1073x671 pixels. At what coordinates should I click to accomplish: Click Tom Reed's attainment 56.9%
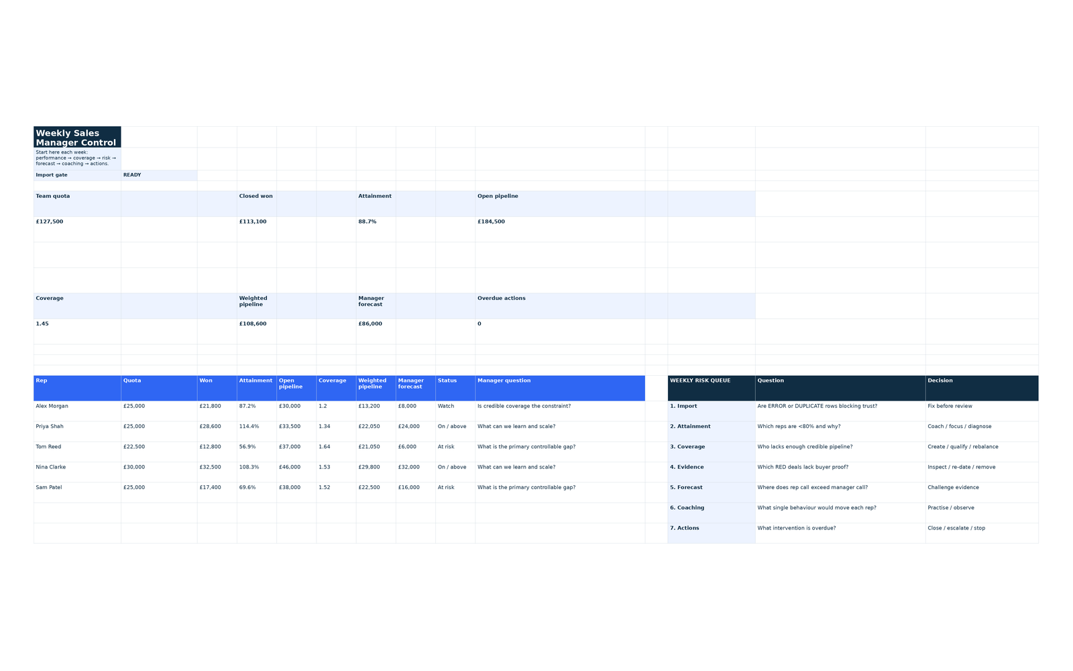tap(256, 452)
